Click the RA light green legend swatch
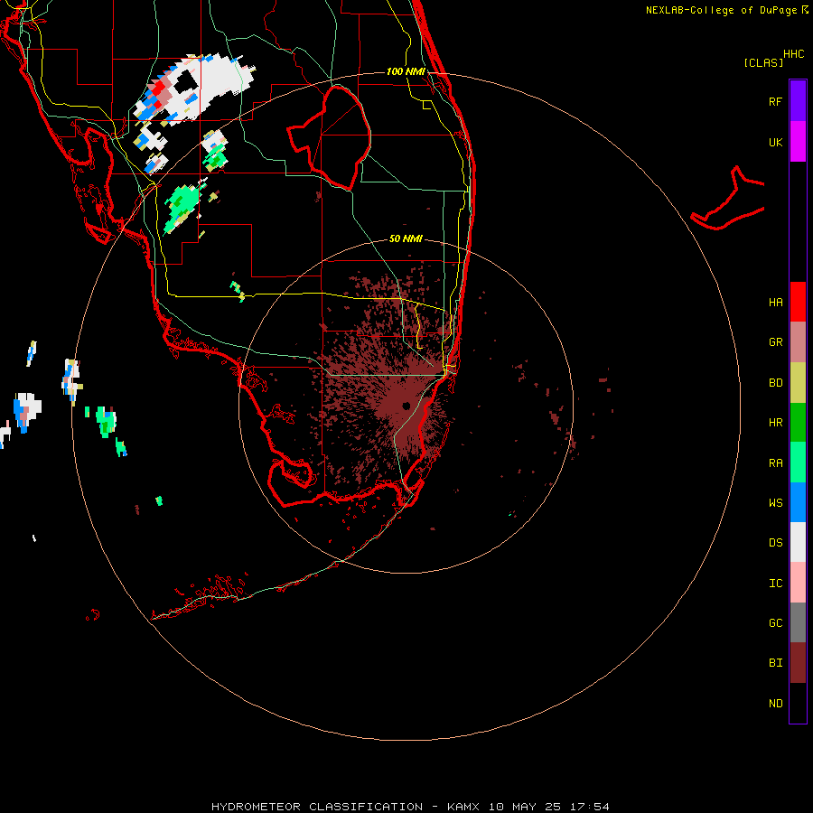Screen dimensions: 813x813 798,463
